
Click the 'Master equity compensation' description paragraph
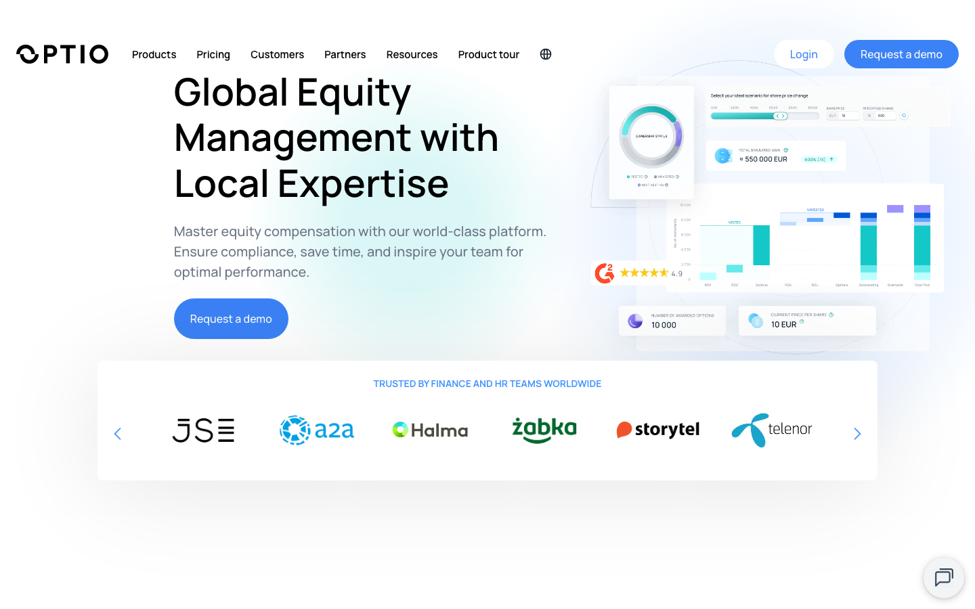(360, 252)
